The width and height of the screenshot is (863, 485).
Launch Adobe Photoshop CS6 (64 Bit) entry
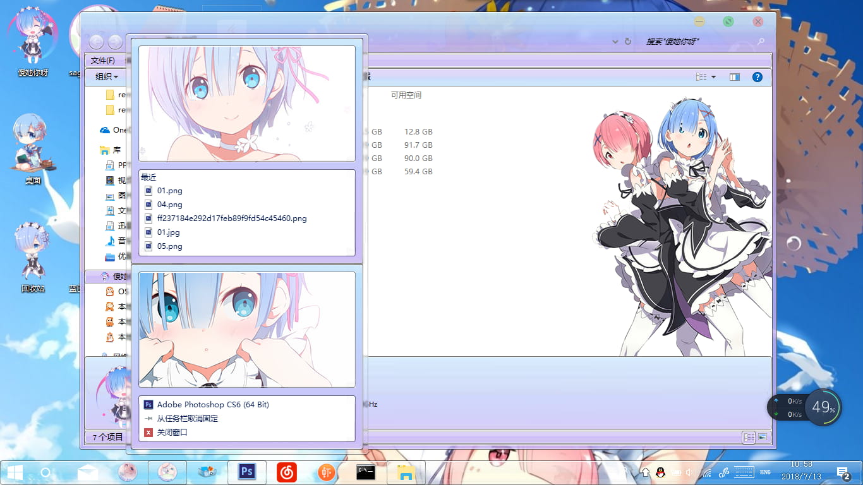(x=213, y=405)
